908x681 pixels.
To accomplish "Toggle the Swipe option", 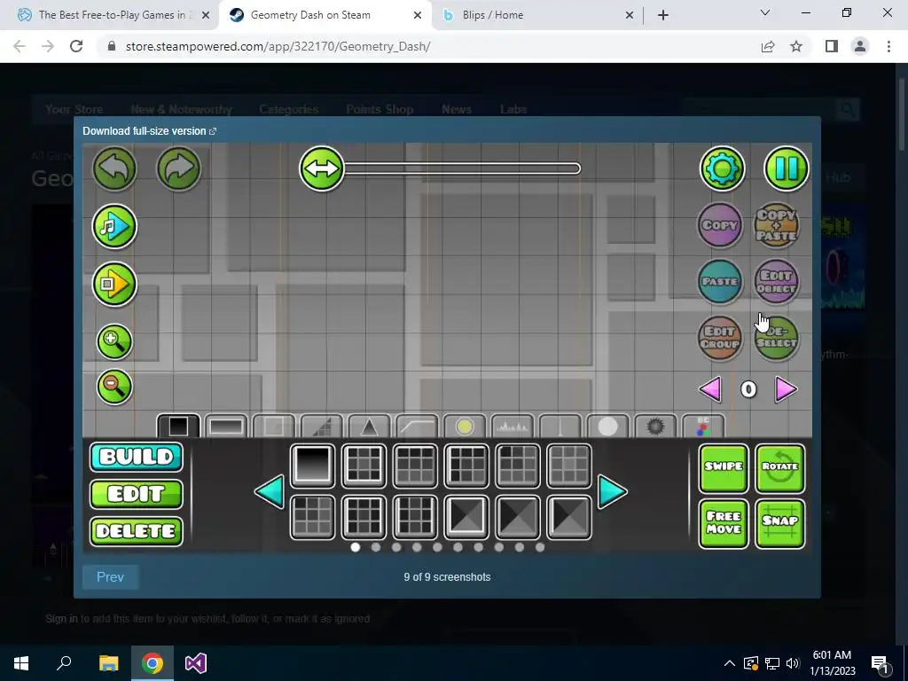I will 724,468.
